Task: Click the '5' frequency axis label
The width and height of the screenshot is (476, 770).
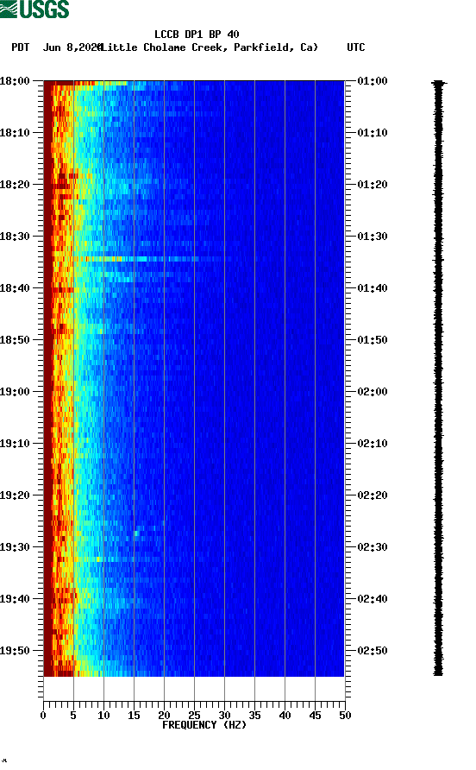Action: [x=73, y=716]
